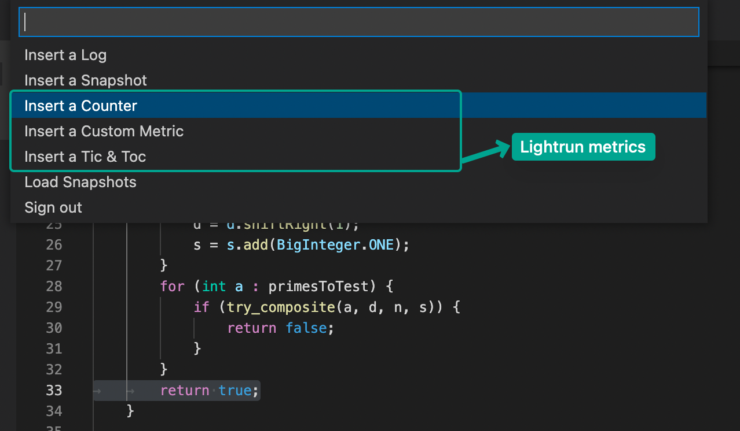Click the primesToTest variable in the for loop
The image size is (740, 431).
tap(318, 287)
